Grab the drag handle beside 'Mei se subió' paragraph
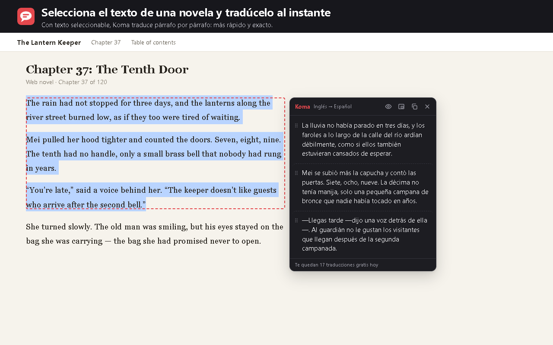Screen dimensions: 553x345 [x=296, y=173]
